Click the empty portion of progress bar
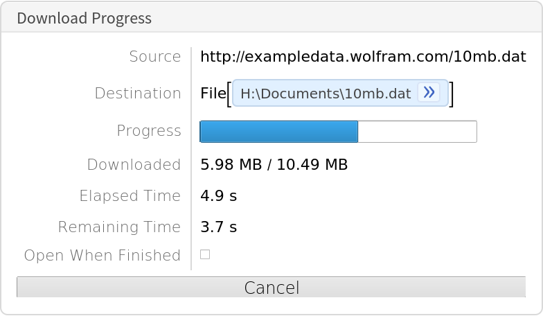This screenshot has width=543, height=316. 417,132
